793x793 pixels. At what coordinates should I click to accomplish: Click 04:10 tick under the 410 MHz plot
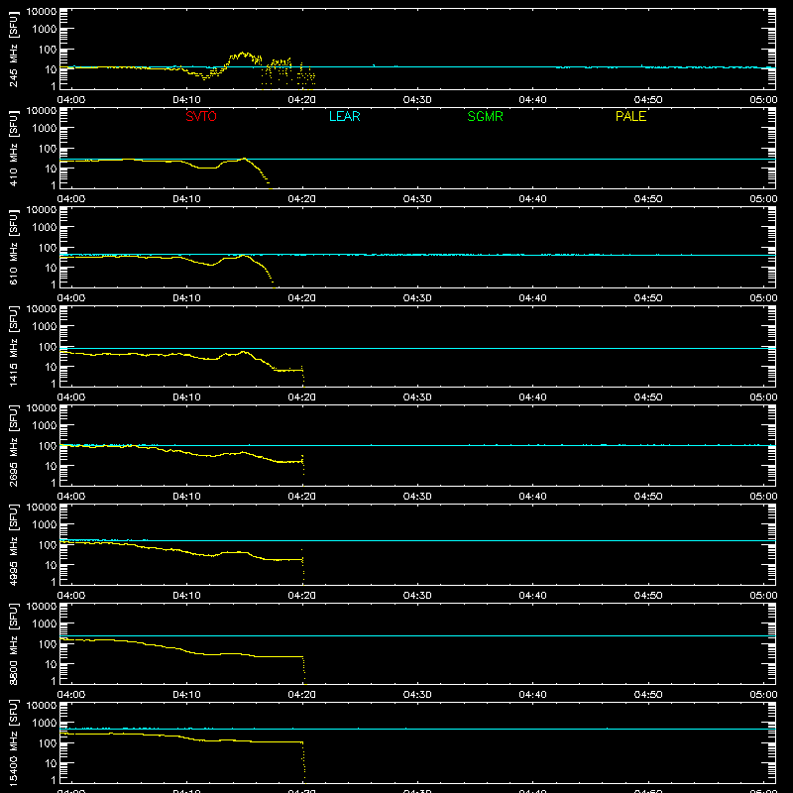[186, 199]
